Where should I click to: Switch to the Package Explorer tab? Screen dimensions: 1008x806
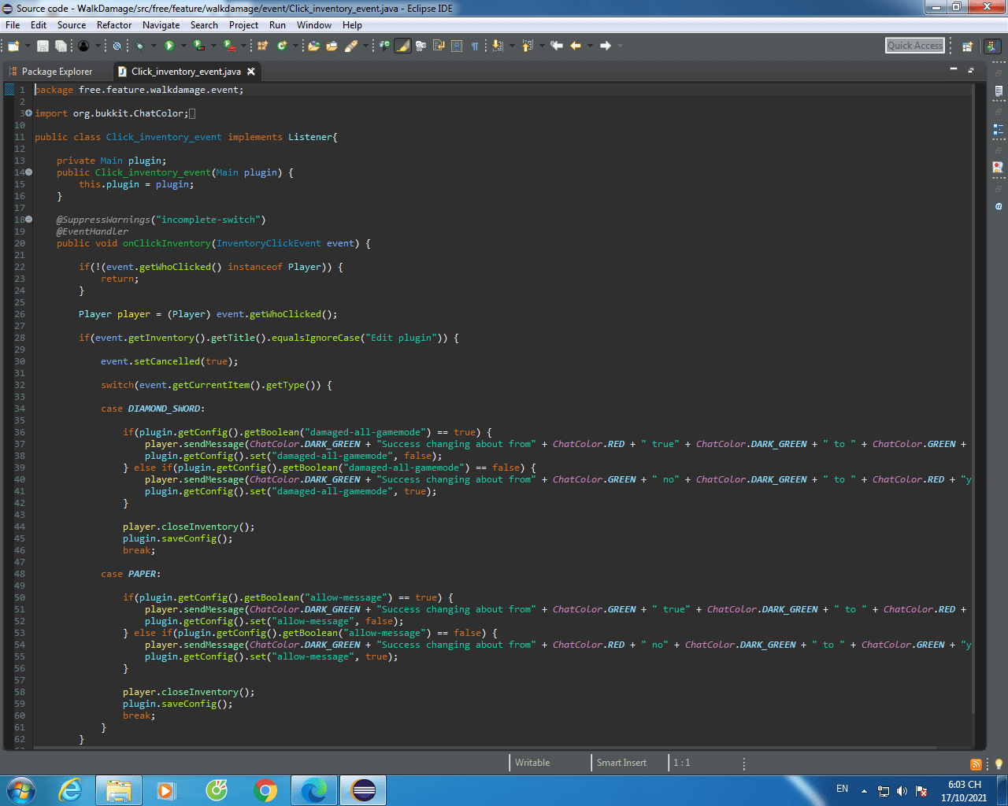coord(57,72)
